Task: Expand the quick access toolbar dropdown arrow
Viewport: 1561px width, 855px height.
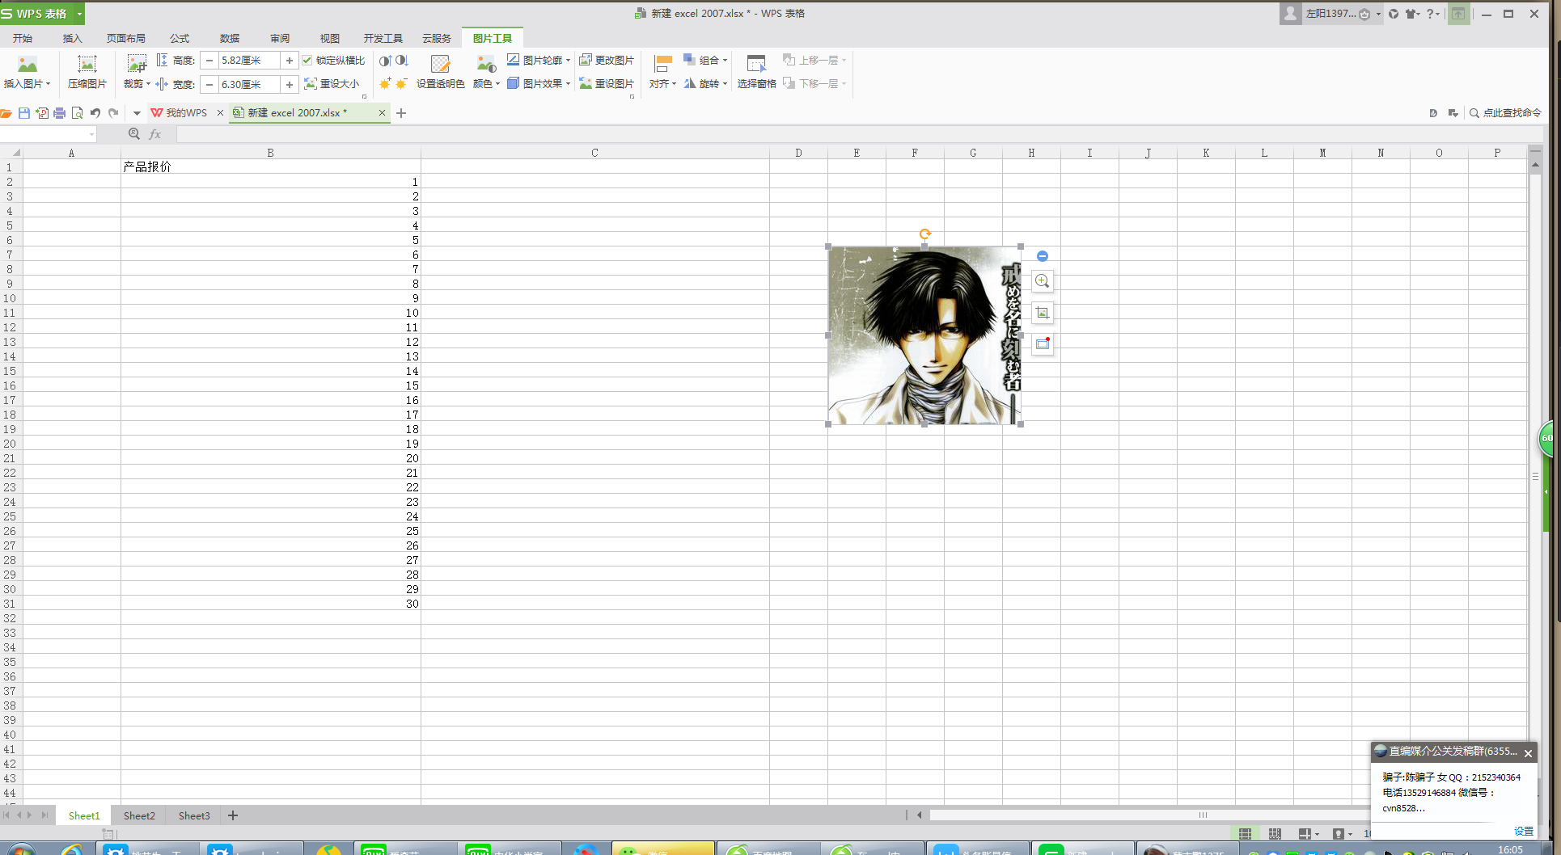Action: 137,113
